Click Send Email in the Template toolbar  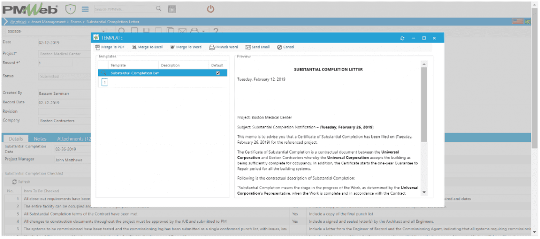point(257,47)
